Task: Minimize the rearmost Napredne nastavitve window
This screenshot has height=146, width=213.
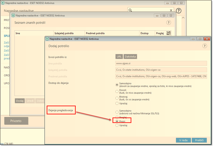Action: (167, 3)
